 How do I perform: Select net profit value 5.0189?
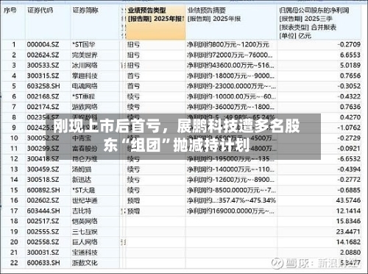pos(350,66)
